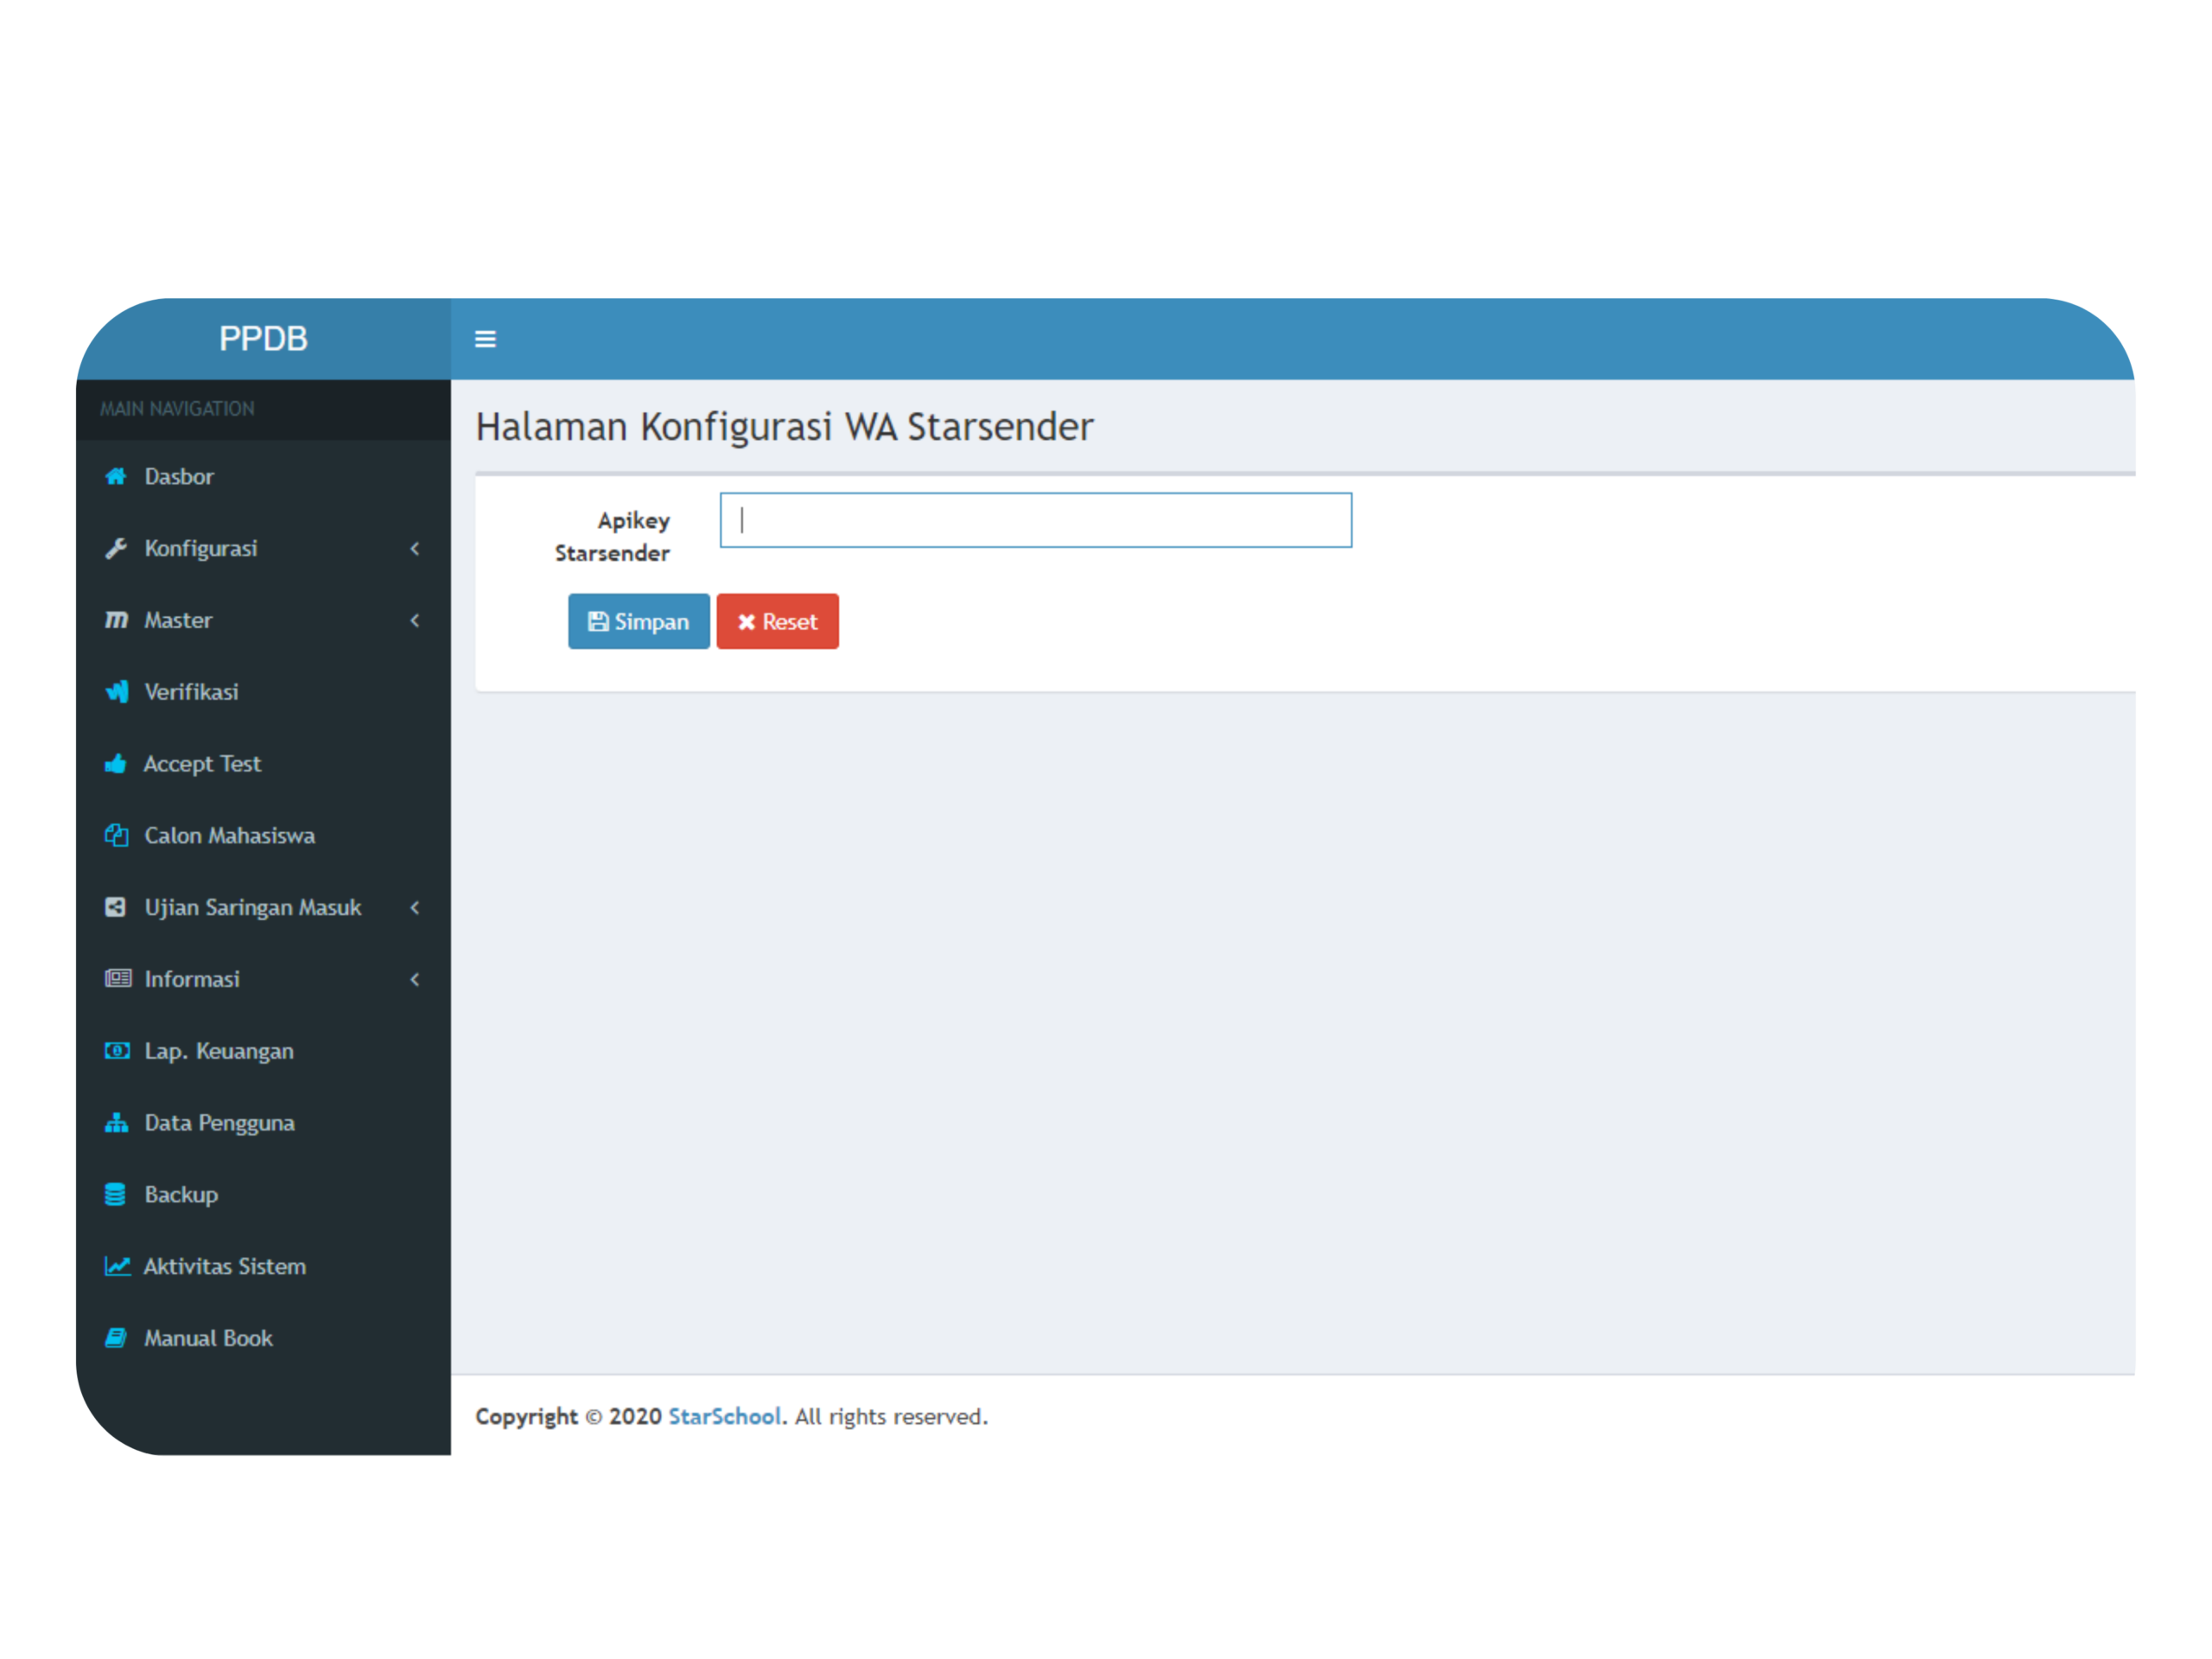Image resolution: width=2212 pixels, height=1659 pixels.
Task: Click the Aktivitas Sistem chart icon
Action: (x=117, y=1267)
